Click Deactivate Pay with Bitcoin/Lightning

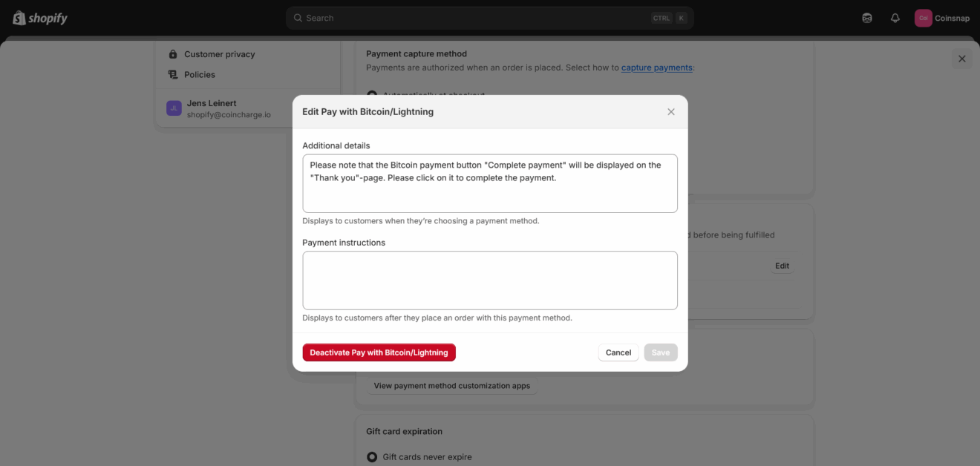pos(379,352)
